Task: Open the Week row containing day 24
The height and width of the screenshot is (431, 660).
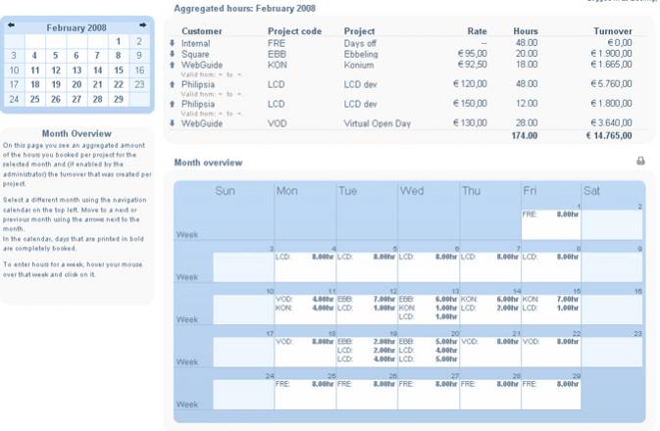Action: [187, 405]
